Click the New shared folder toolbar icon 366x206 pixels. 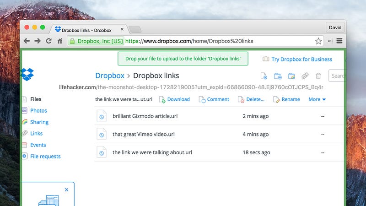click(291, 76)
